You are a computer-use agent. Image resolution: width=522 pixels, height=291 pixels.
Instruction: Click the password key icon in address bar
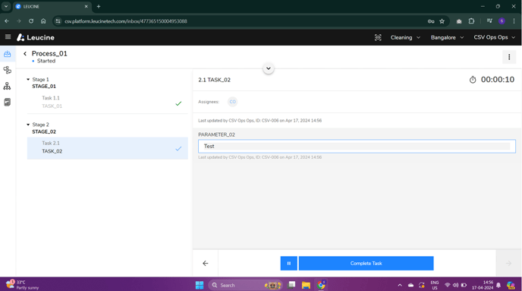(431, 21)
